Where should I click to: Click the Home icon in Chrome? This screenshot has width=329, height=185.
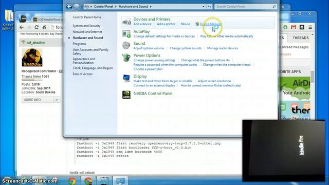click(44, 27)
